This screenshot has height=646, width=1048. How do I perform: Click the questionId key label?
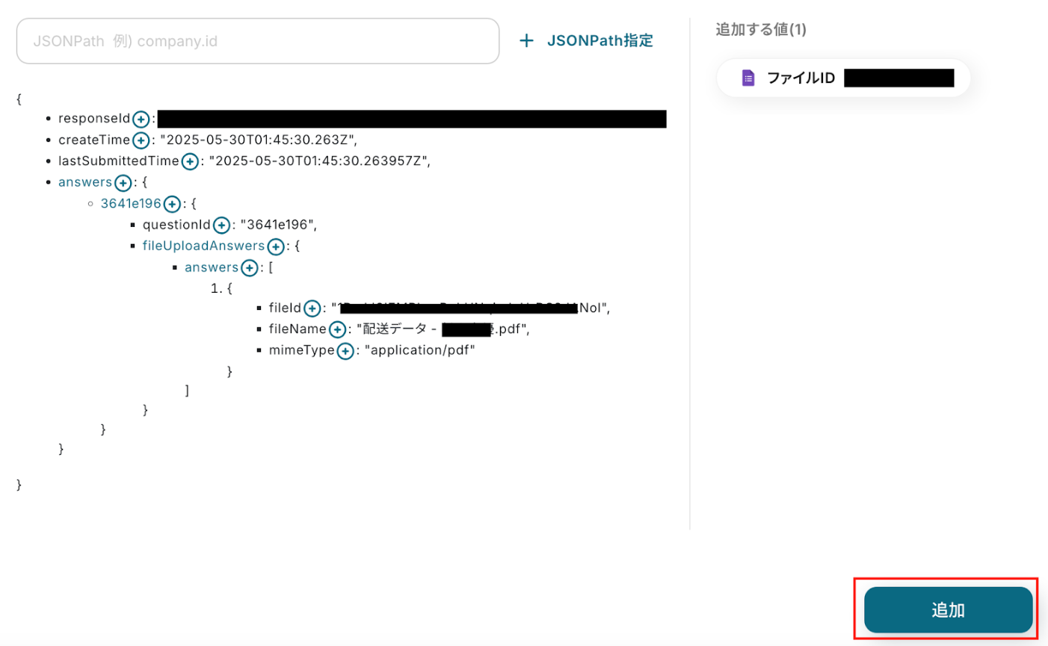177,224
